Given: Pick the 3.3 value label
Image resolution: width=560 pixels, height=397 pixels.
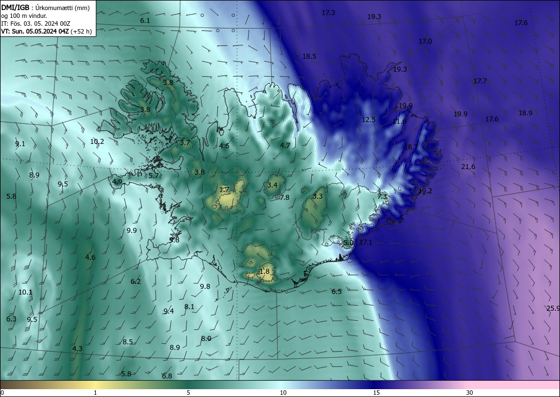Looking at the screenshot, I should point(318,197).
